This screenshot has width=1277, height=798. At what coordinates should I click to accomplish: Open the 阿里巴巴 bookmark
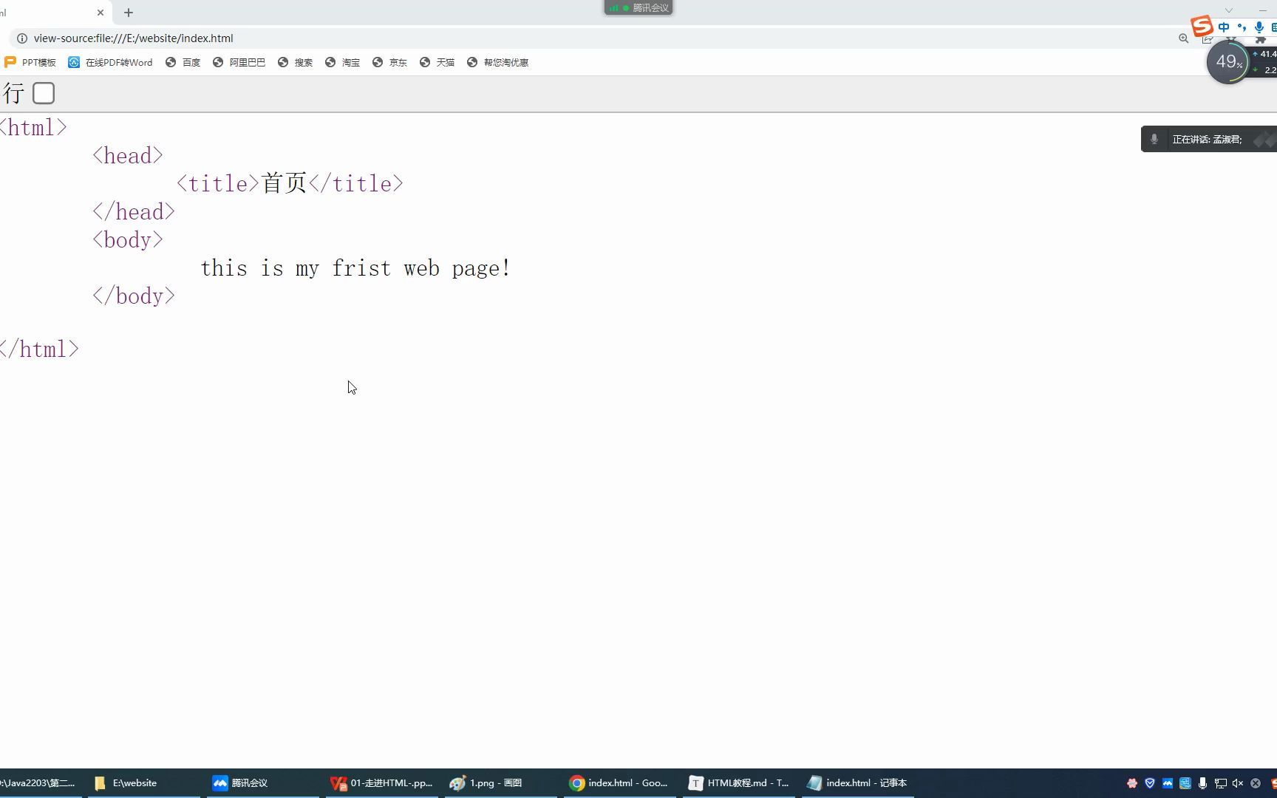click(x=239, y=63)
